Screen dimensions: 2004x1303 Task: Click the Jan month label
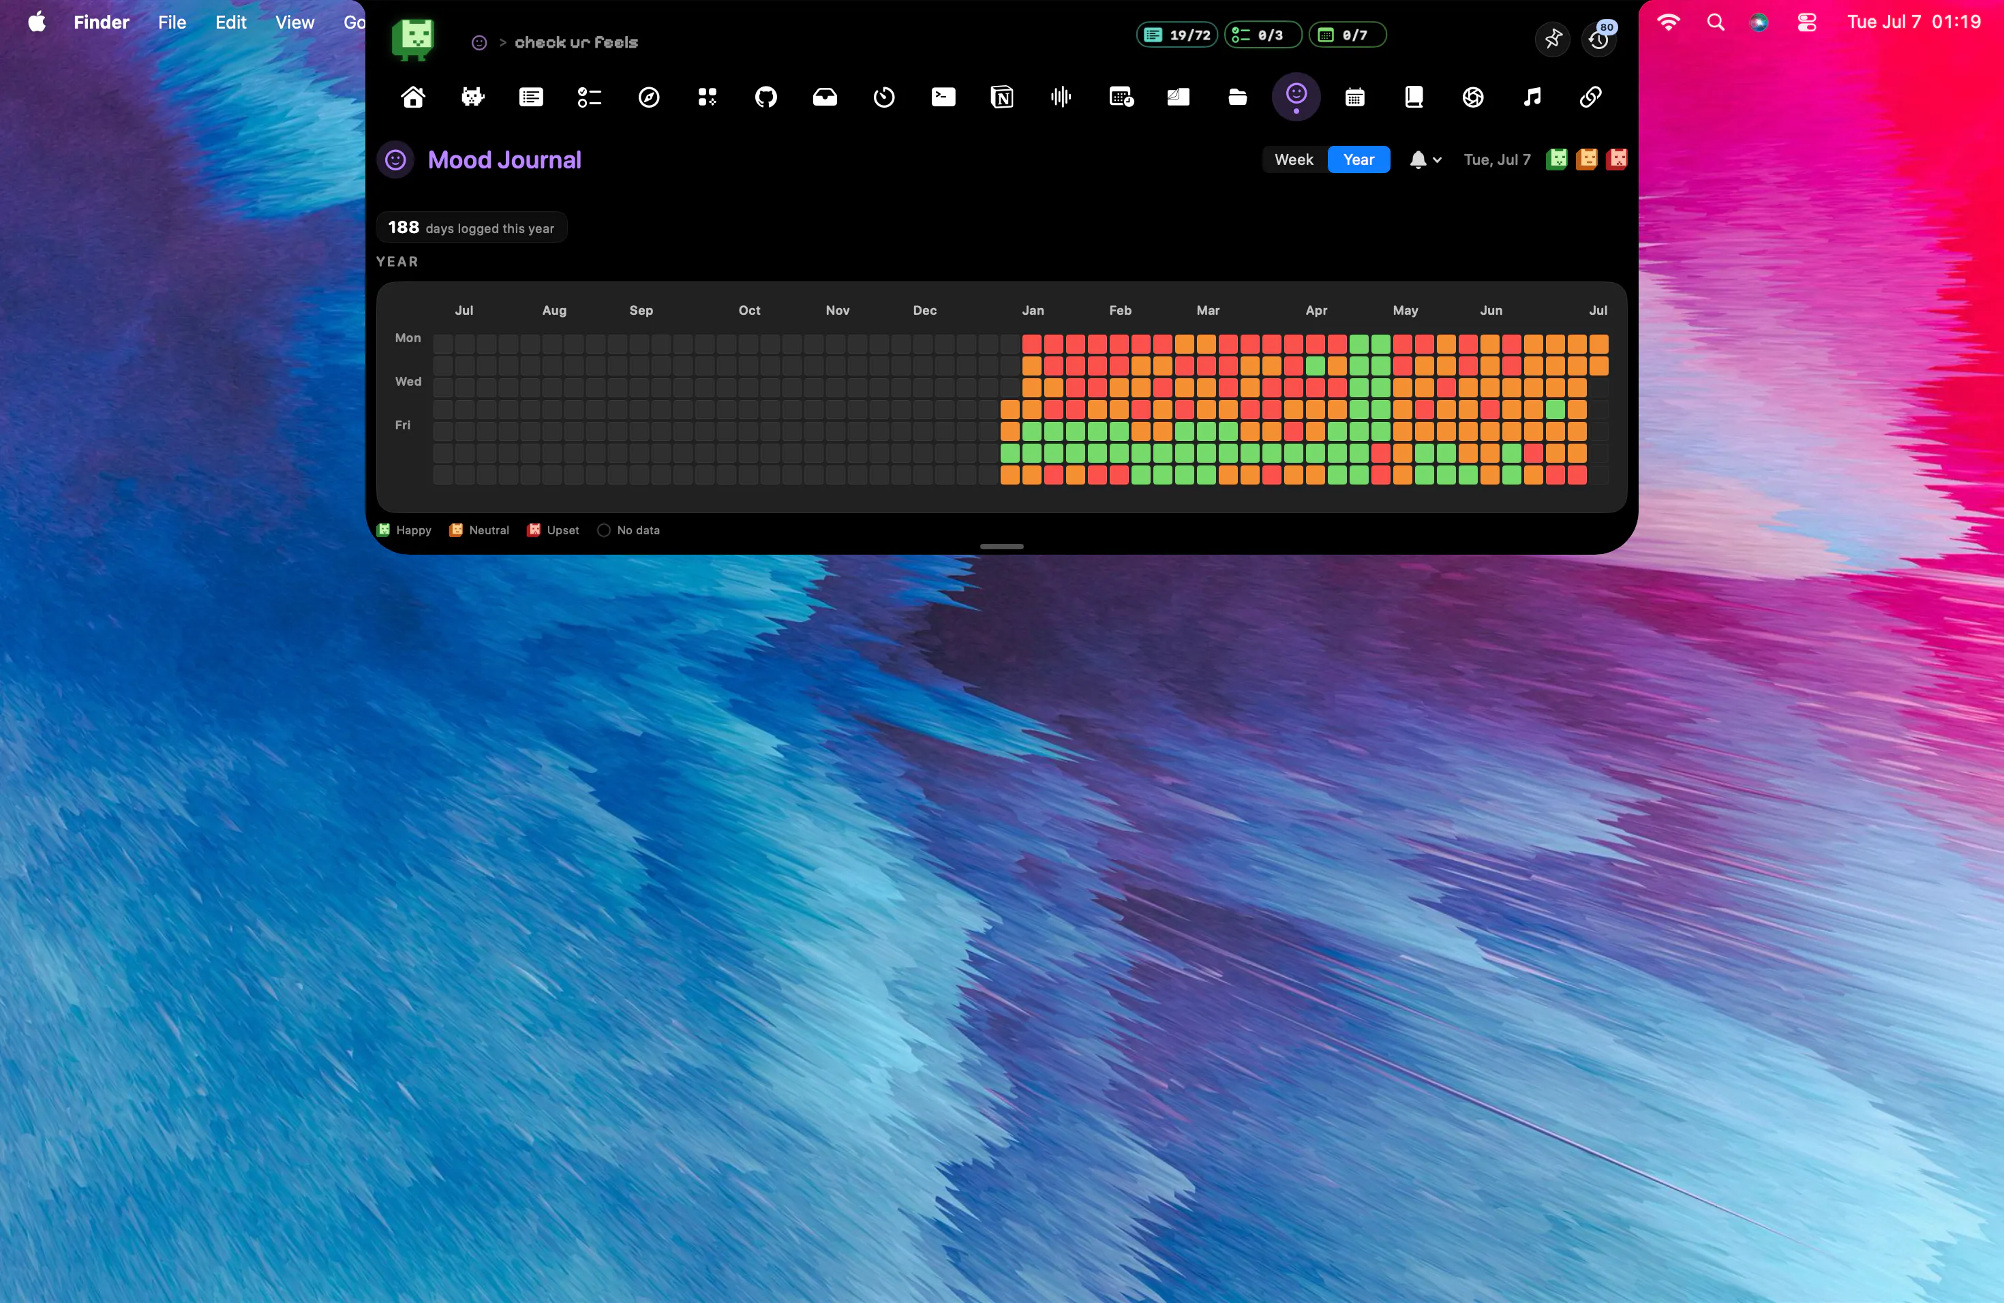[x=1032, y=311]
